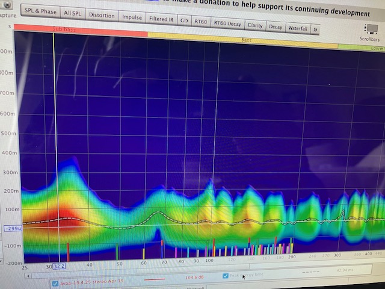385x289 pixels.
Task: Select the RT60 tab
Action: 201,22
